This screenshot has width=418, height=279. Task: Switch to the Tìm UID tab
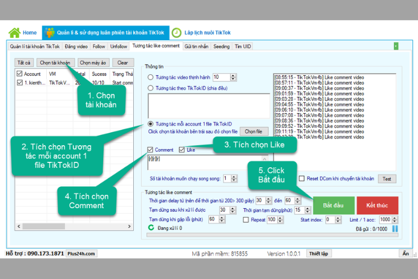click(x=242, y=46)
